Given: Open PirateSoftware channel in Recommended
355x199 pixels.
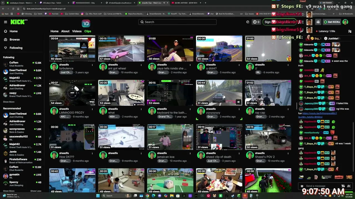Looking at the screenshot, I should [22, 161].
